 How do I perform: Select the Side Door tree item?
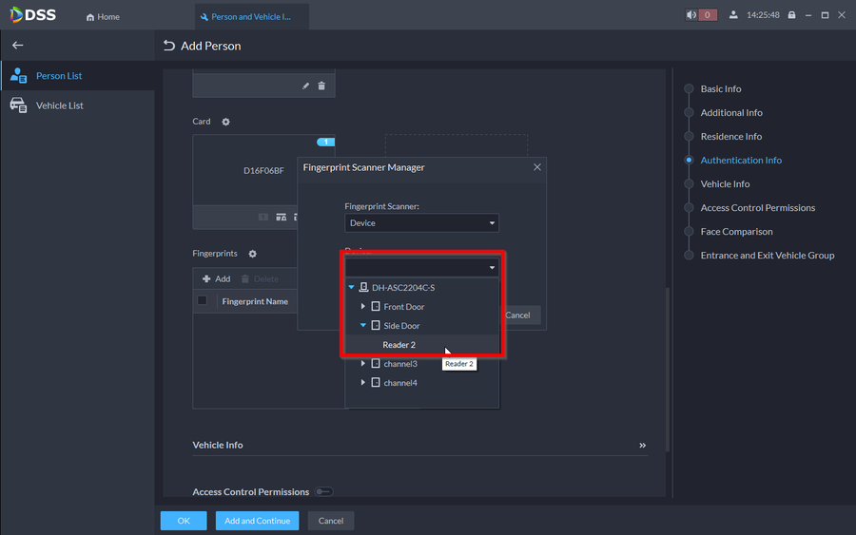point(401,326)
